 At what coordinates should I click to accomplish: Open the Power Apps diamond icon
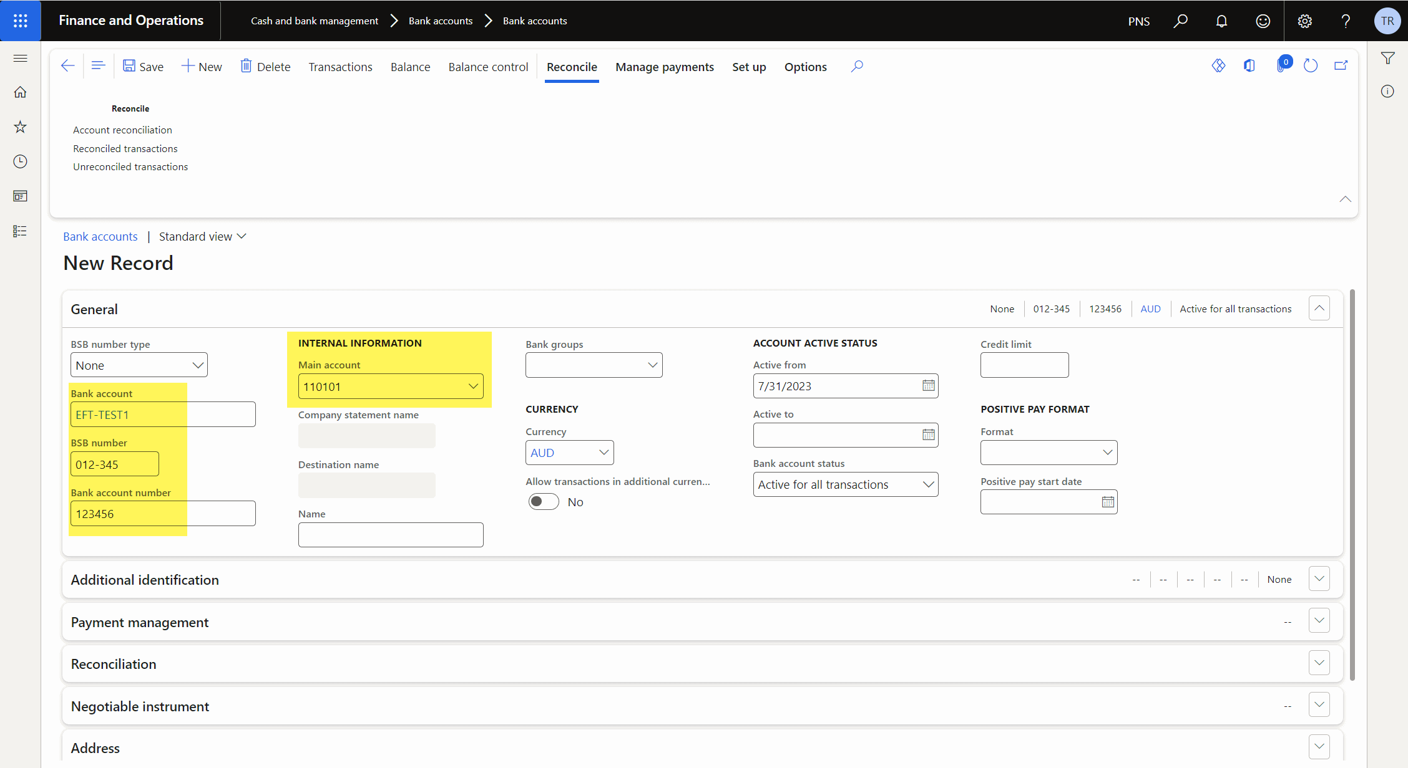coord(1218,65)
